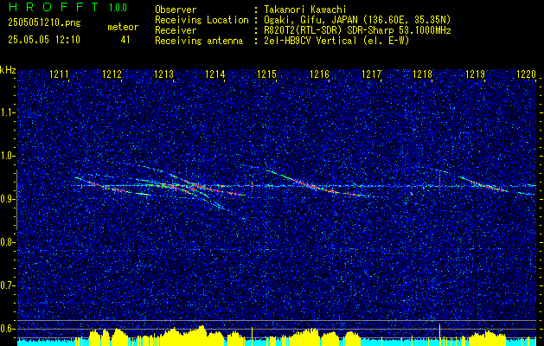
Task: Click the kHz axis unit label
Action: pyautogui.click(x=8, y=70)
